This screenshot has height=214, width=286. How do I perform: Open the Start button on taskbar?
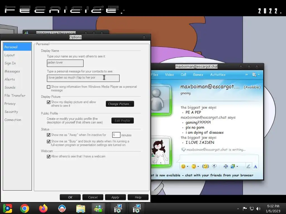[x=8, y=208]
